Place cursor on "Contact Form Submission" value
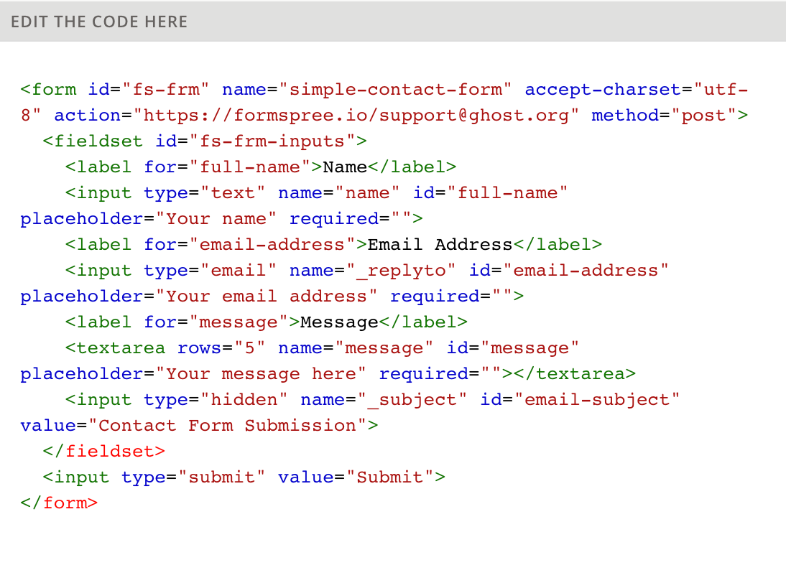The height and width of the screenshot is (583, 786). coord(228,426)
